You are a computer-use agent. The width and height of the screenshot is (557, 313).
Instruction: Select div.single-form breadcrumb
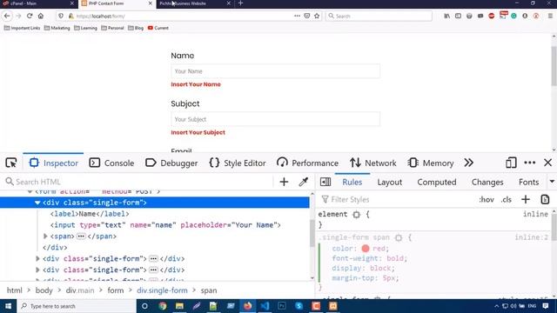click(x=162, y=290)
